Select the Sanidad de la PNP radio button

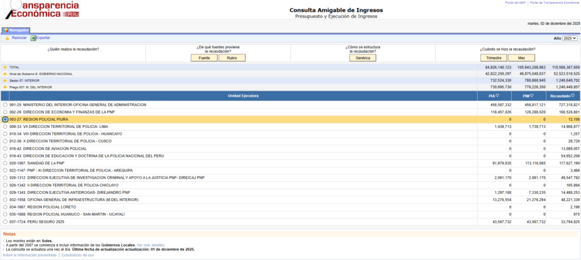point(5,163)
